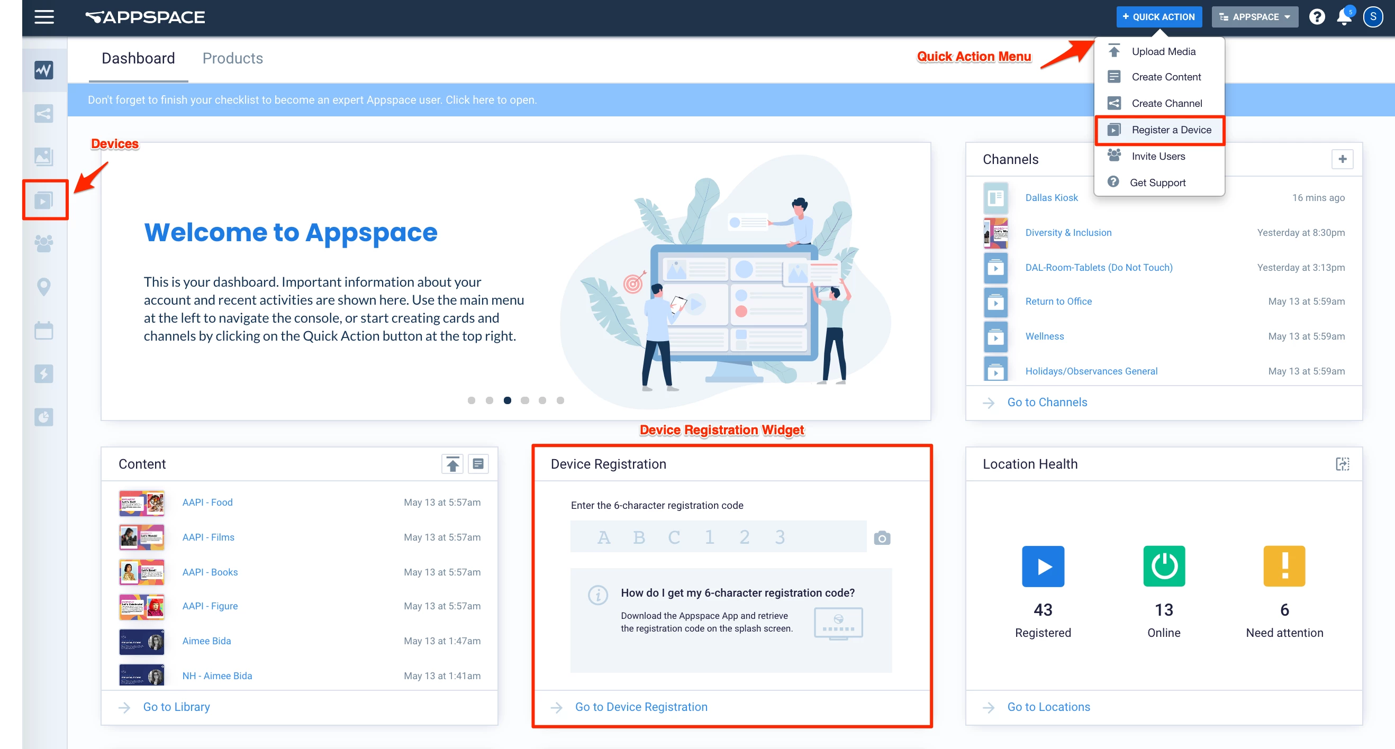Open Devices from the left sidebar
This screenshot has height=749, width=1395.
click(44, 200)
